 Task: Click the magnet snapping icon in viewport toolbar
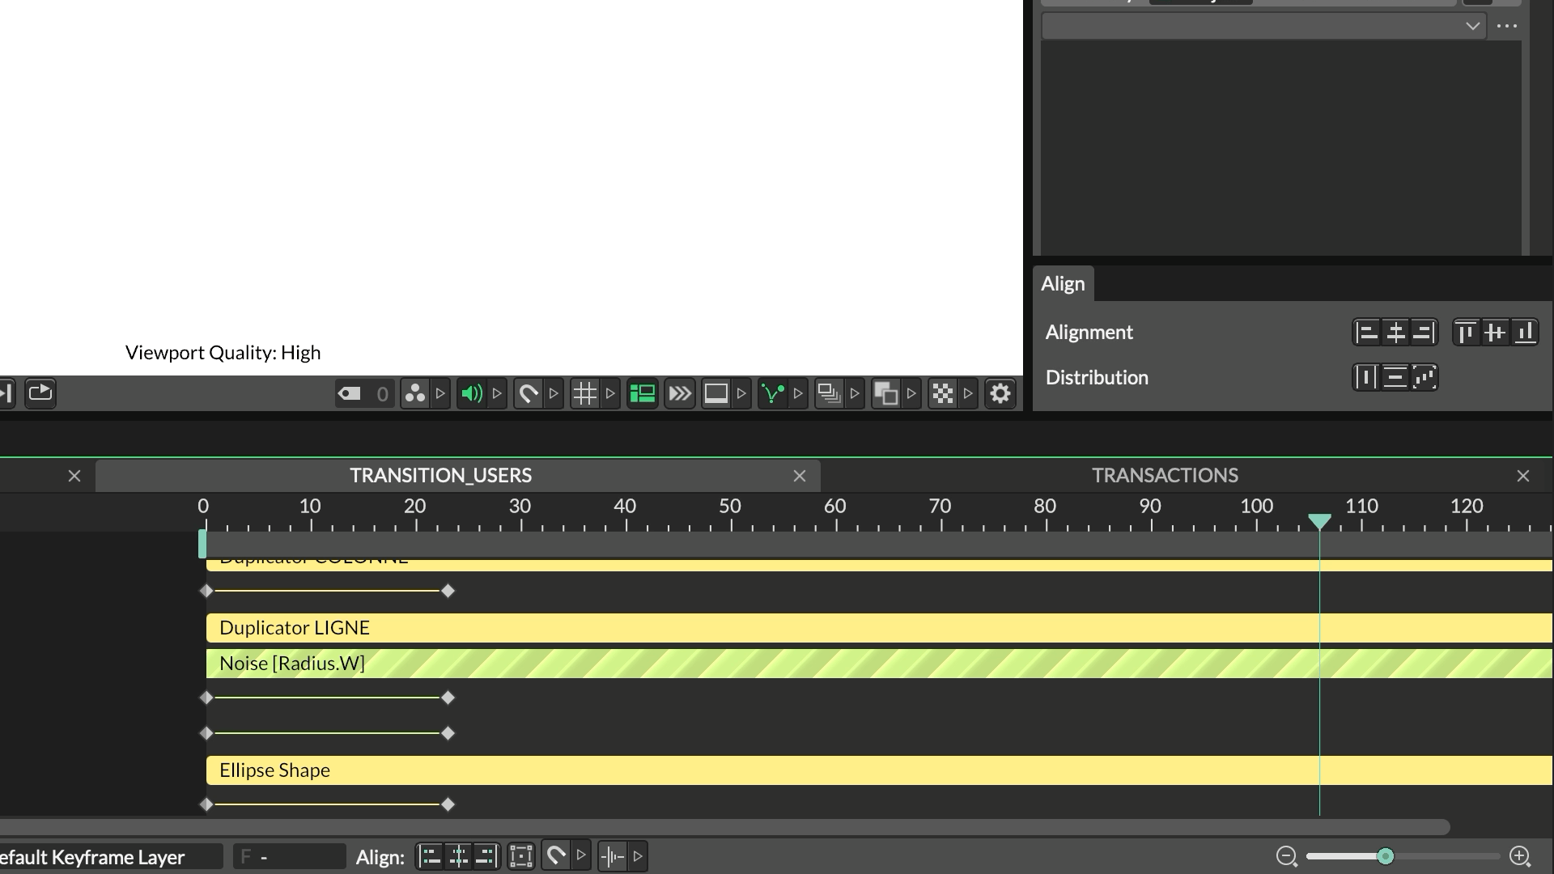(528, 394)
